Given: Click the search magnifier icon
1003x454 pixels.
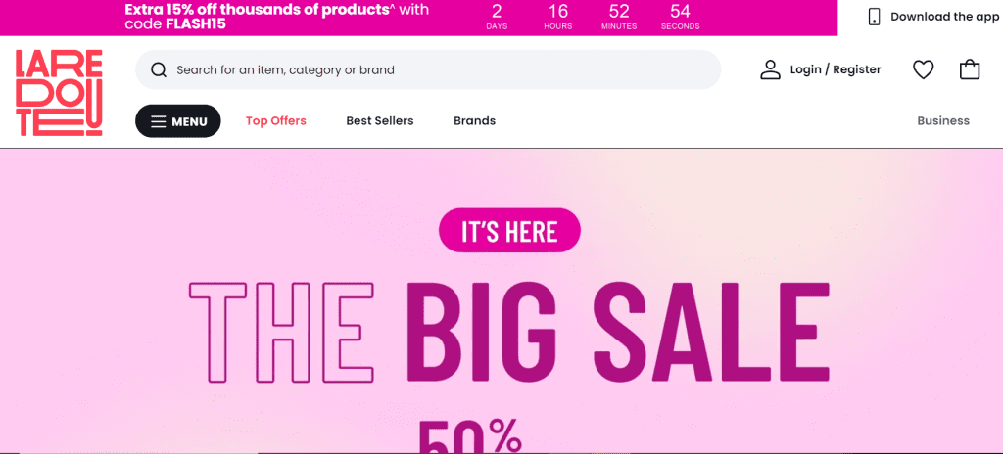Looking at the screenshot, I should [x=159, y=69].
